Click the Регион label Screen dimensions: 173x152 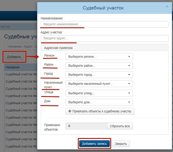[49, 55]
